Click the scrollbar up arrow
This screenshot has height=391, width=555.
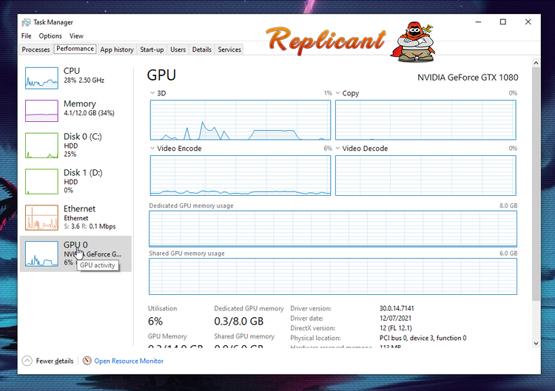point(536,63)
